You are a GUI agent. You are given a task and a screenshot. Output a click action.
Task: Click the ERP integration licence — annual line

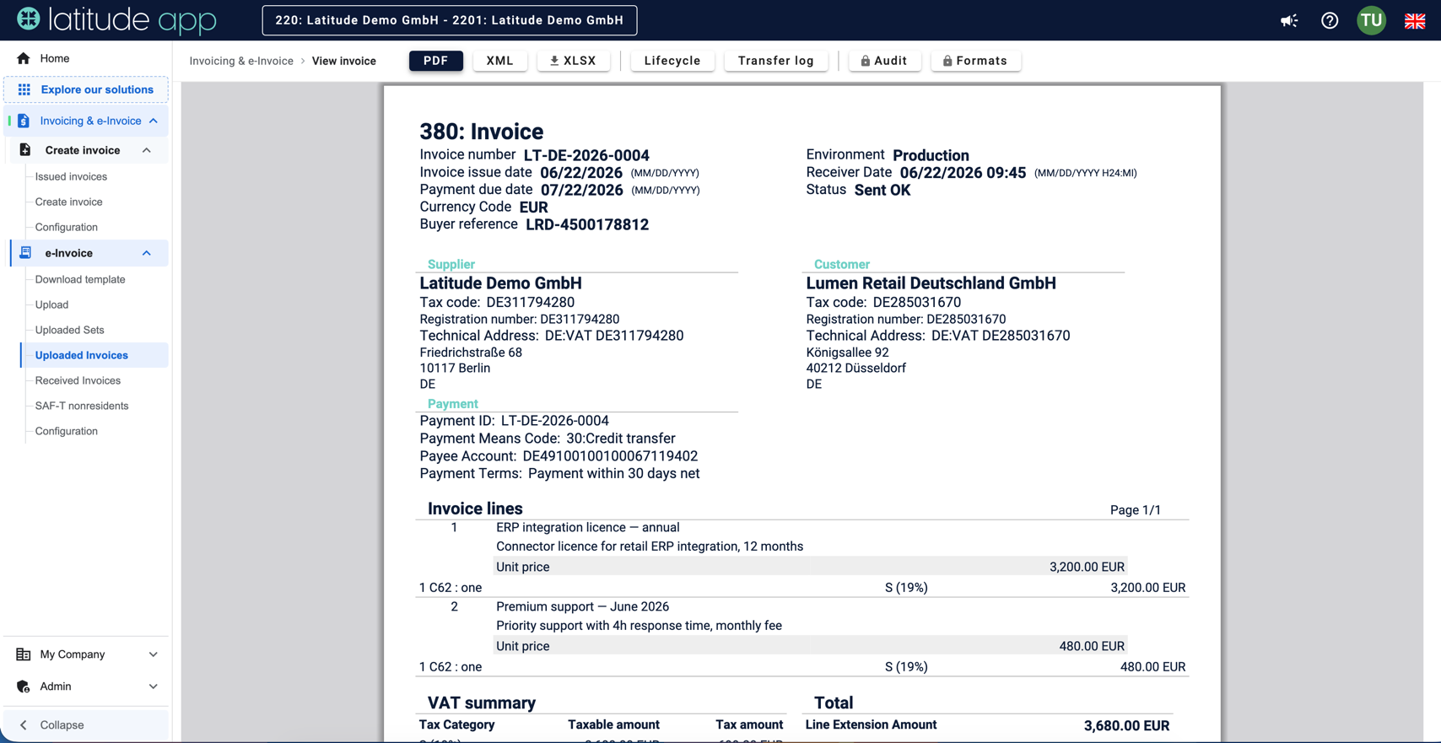(588, 527)
